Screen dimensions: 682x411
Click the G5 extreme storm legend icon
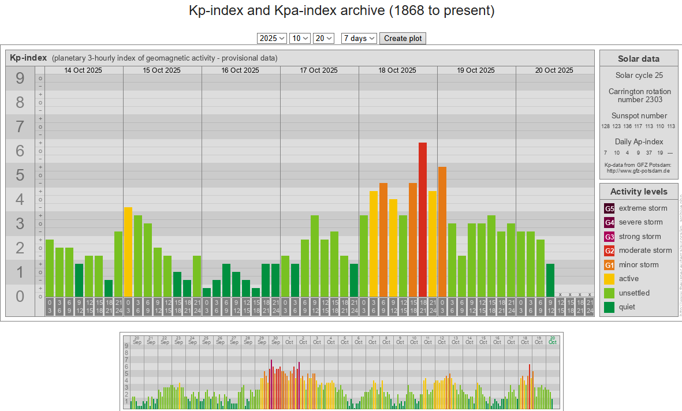(x=609, y=208)
